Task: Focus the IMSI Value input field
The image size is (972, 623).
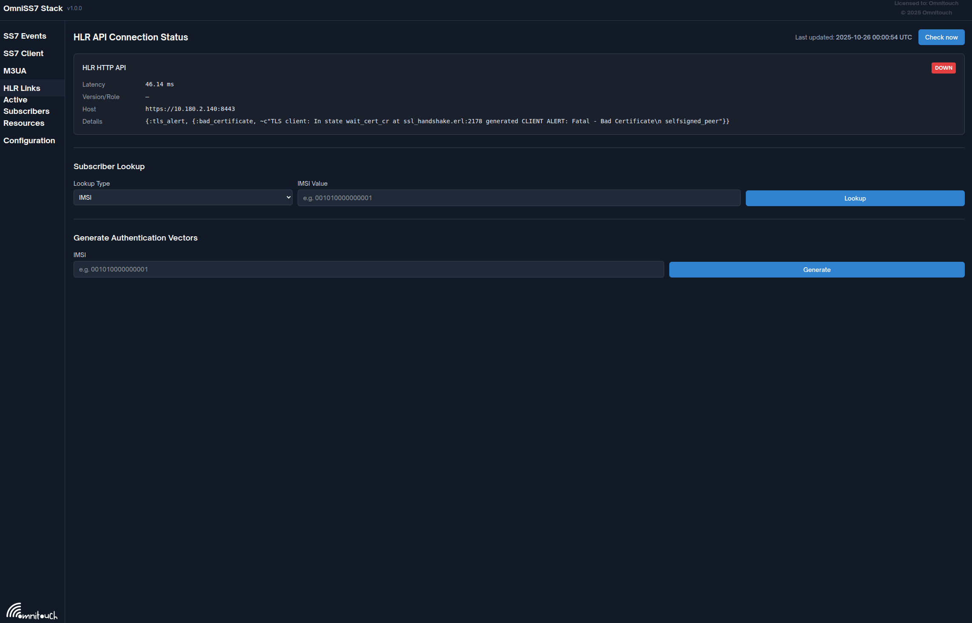Action: [x=519, y=198]
